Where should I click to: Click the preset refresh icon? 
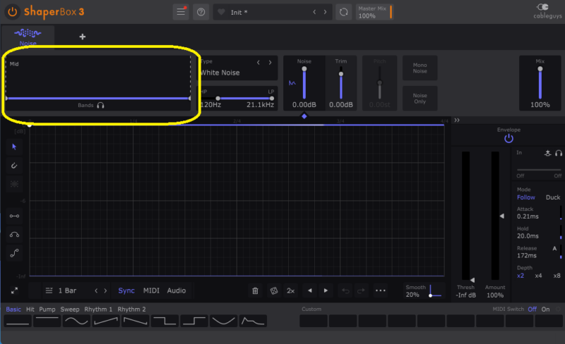pyautogui.click(x=344, y=12)
